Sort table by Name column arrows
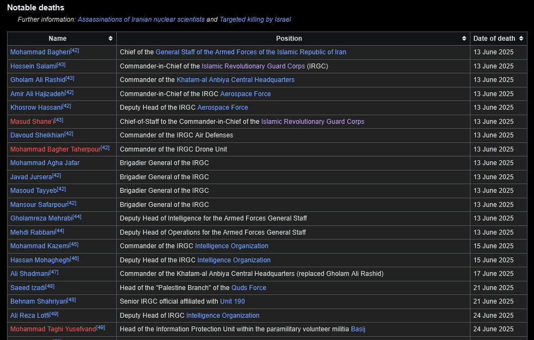 click(x=110, y=39)
